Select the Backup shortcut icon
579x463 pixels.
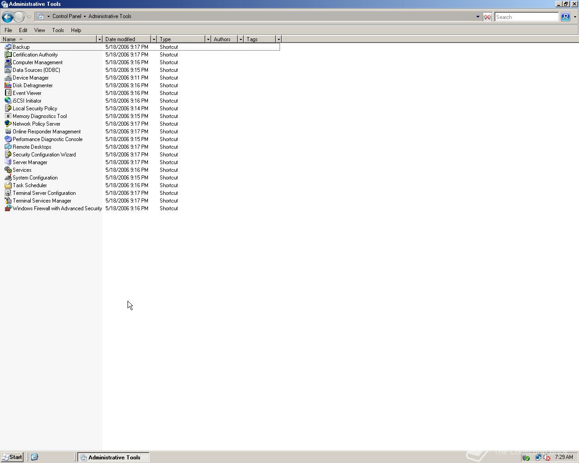8,47
